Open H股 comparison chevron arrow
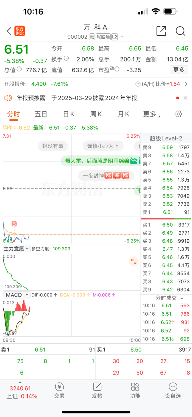This screenshot has width=192, height=417. (x=186, y=84)
